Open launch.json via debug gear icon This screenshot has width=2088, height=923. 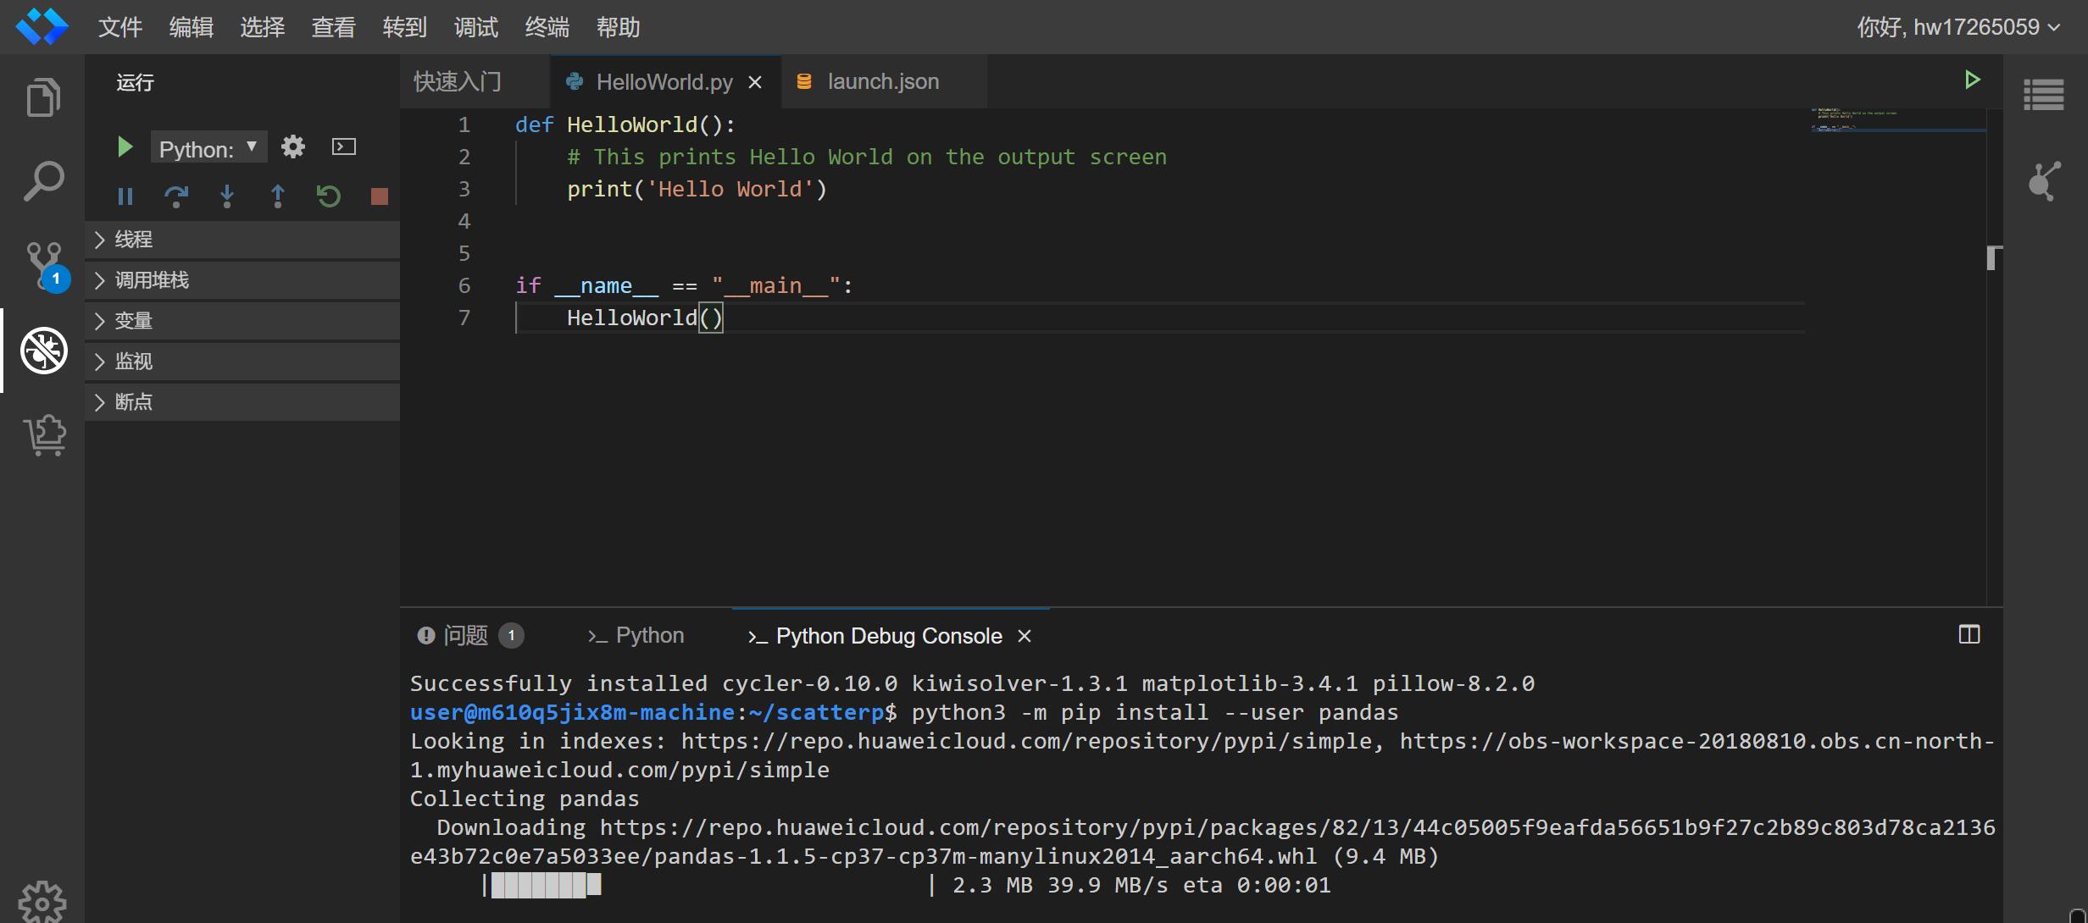tap(292, 147)
